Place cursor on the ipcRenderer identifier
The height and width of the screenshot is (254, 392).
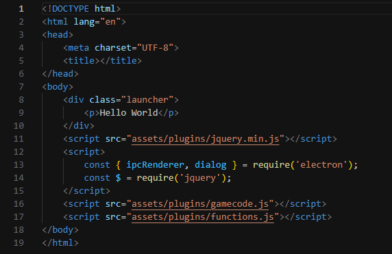pos(155,165)
